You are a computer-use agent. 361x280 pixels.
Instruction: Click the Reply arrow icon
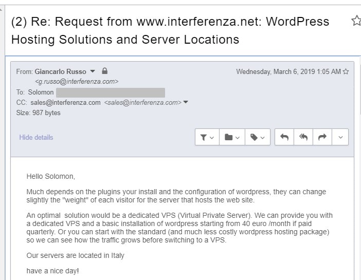point(284,137)
